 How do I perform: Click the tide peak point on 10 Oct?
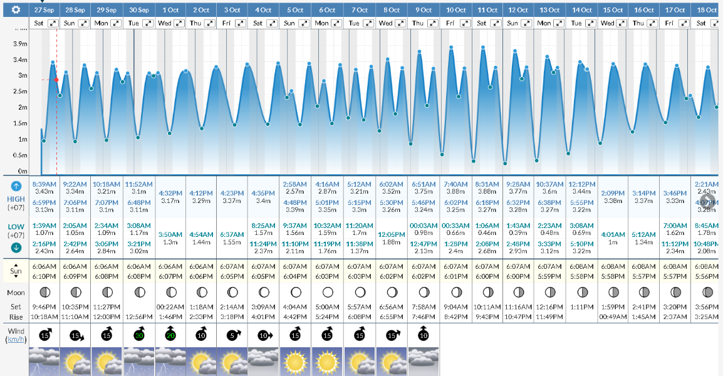[451, 48]
